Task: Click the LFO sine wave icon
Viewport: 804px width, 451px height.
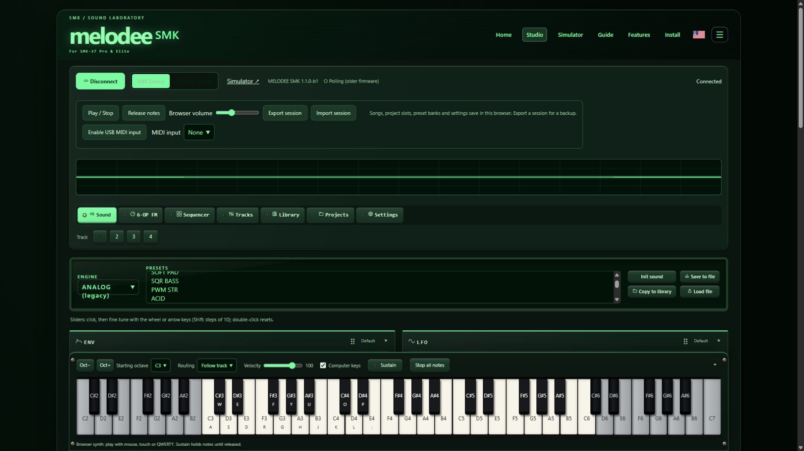Action: pyautogui.click(x=411, y=341)
